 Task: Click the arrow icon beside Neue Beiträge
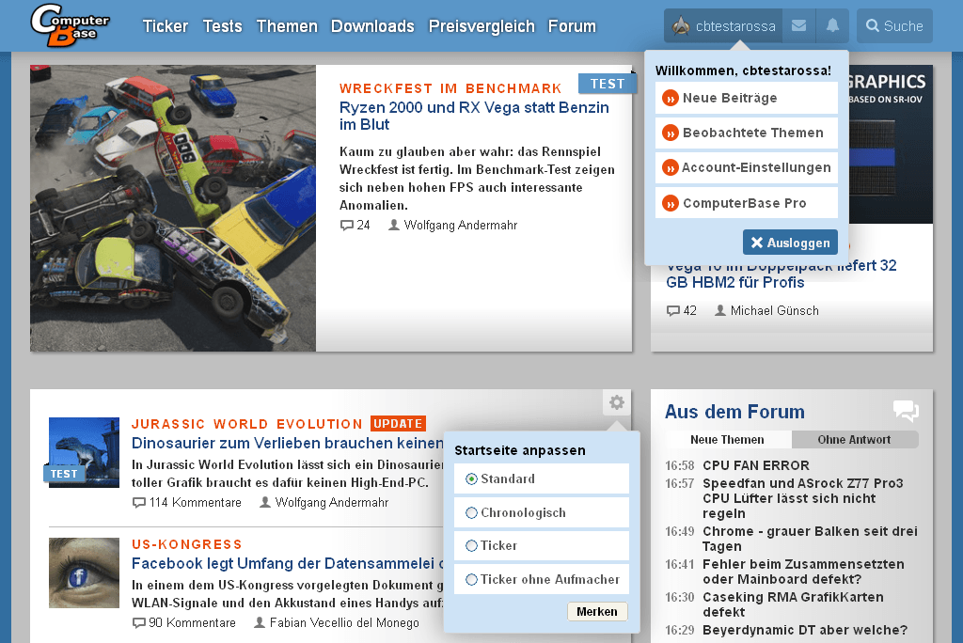pyautogui.click(x=670, y=99)
